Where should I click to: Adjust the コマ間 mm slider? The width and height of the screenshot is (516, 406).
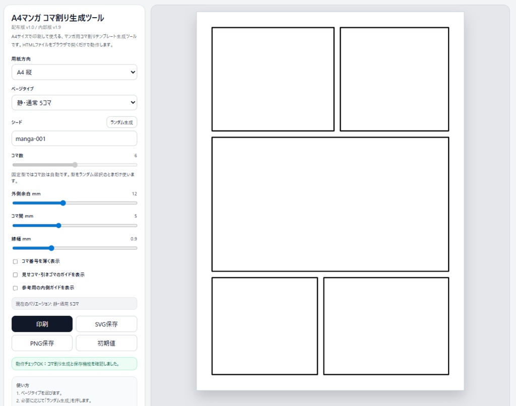point(75,225)
